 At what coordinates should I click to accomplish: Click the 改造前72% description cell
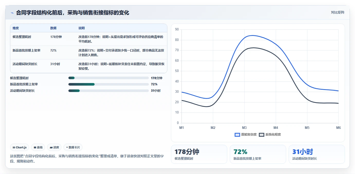coord(121,53)
